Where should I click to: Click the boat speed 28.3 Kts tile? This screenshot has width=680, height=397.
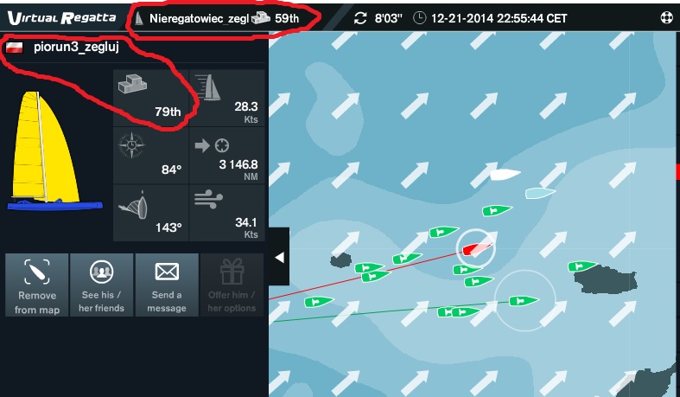(x=227, y=97)
